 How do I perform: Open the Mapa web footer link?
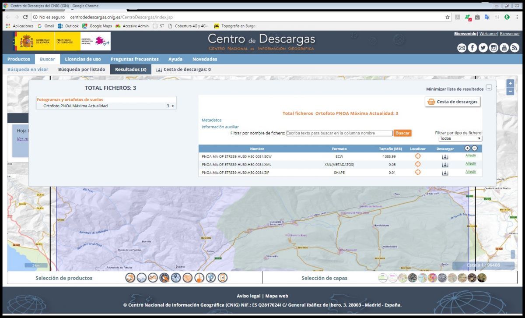click(276, 296)
